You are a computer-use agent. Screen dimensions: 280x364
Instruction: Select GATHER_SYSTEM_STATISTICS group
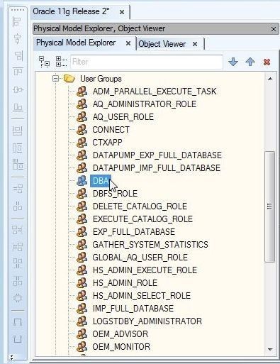150,245
